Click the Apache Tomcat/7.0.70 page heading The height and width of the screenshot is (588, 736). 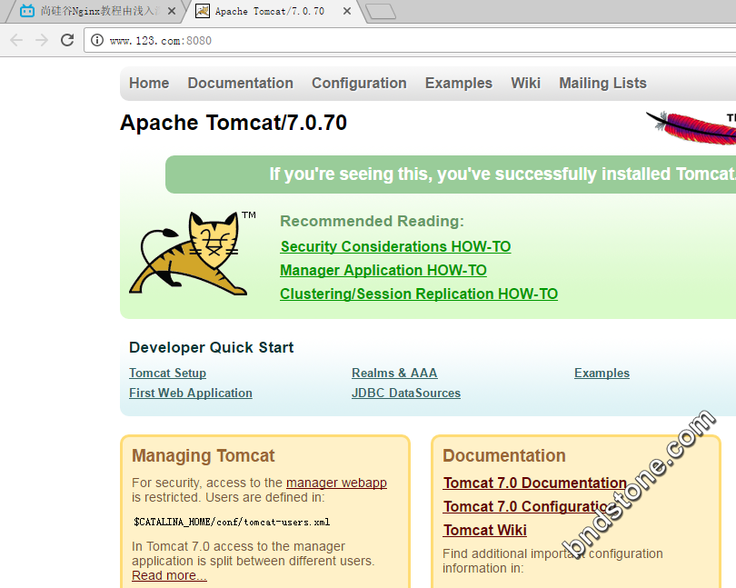tap(234, 123)
